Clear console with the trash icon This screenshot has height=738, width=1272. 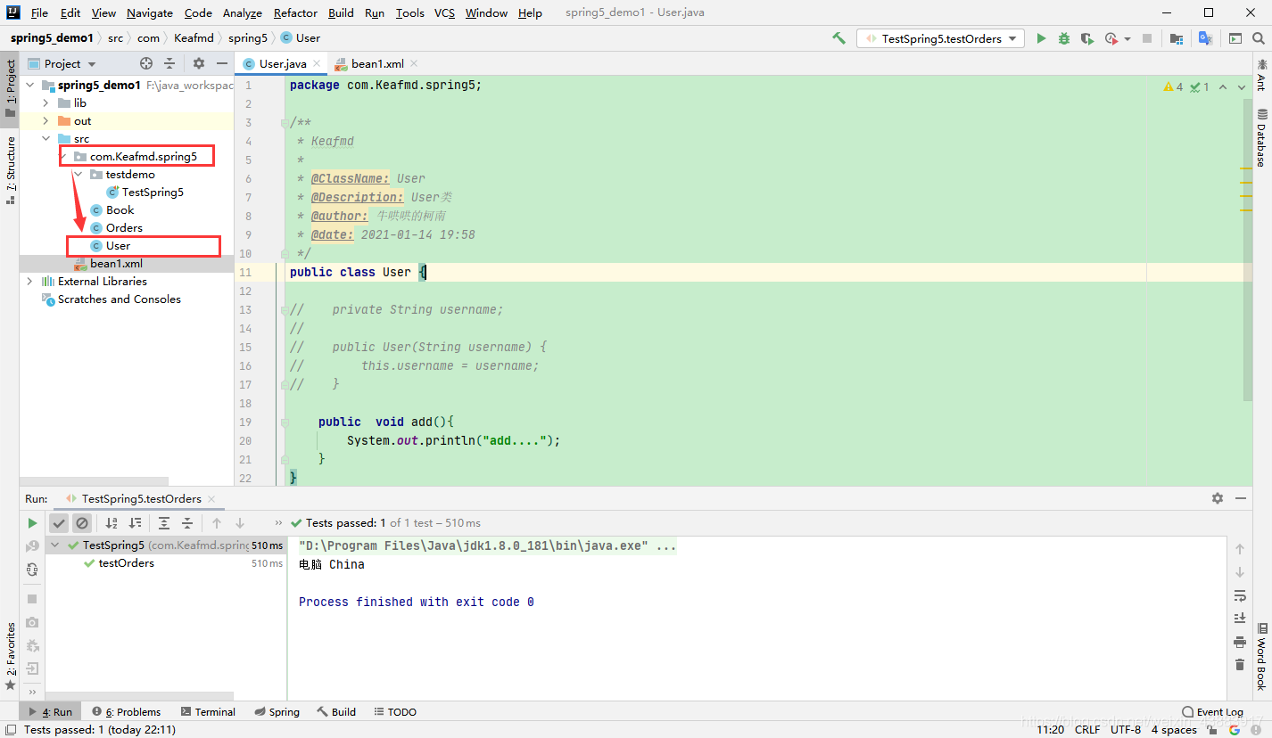point(1239,665)
